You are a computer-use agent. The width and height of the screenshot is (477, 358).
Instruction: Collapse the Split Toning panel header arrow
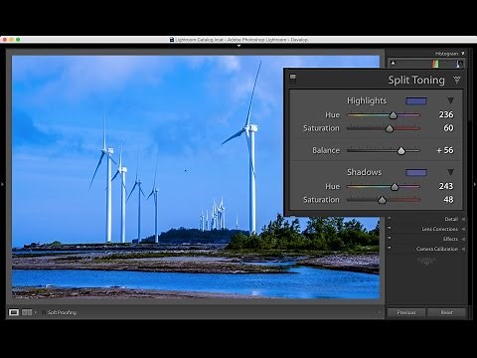click(457, 80)
